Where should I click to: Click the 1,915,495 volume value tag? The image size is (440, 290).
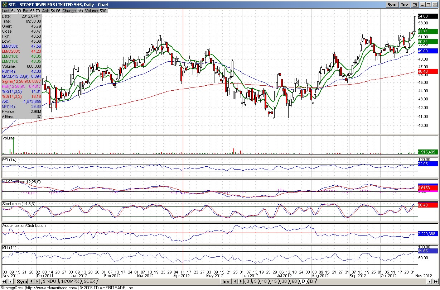428,152
